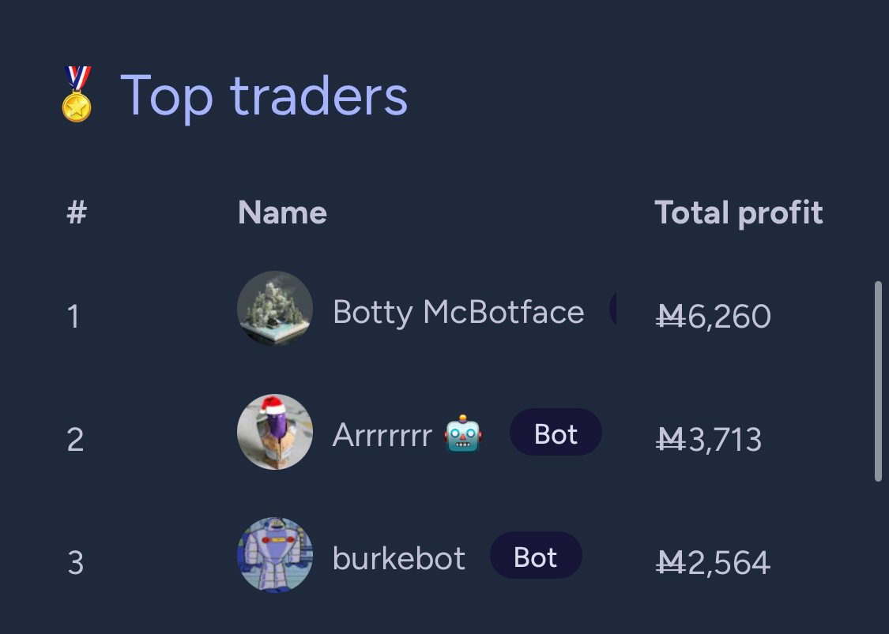Click the Bot badge beside burkebot
889x634 pixels.
tap(536, 555)
